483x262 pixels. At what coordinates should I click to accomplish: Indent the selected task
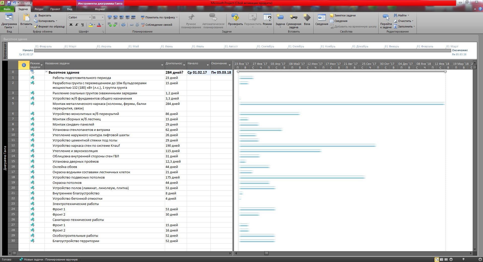coord(115,25)
